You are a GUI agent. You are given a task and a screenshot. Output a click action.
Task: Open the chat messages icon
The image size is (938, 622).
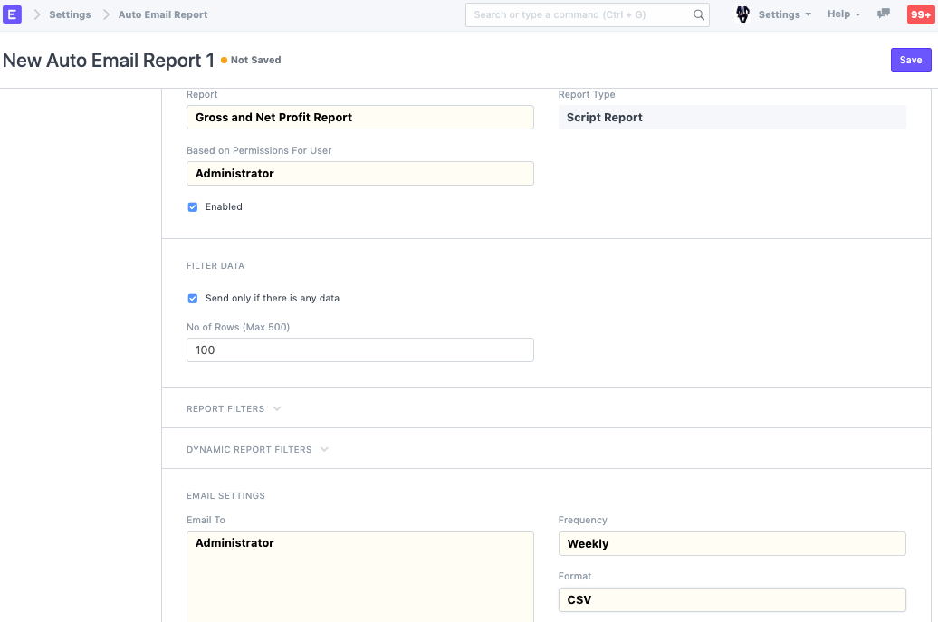click(x=884, y=14)
